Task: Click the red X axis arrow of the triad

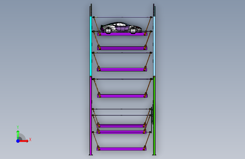Action: point(24,141)
